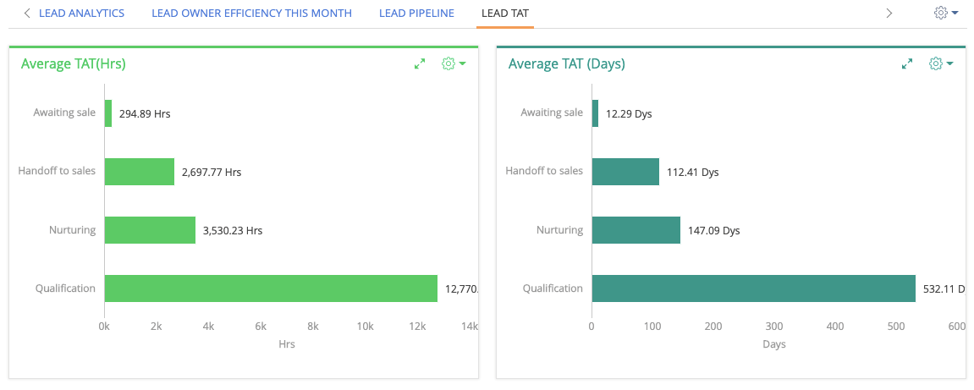Click the Average TAT(Hrs) panel title
The image size is (974, 390).
click(74, 64)
